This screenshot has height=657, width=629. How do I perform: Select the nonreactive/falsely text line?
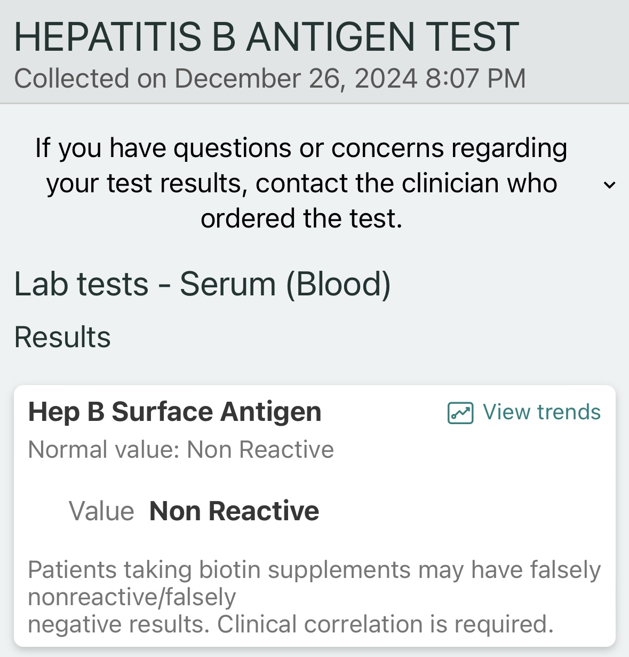click(x=132, y=597)
